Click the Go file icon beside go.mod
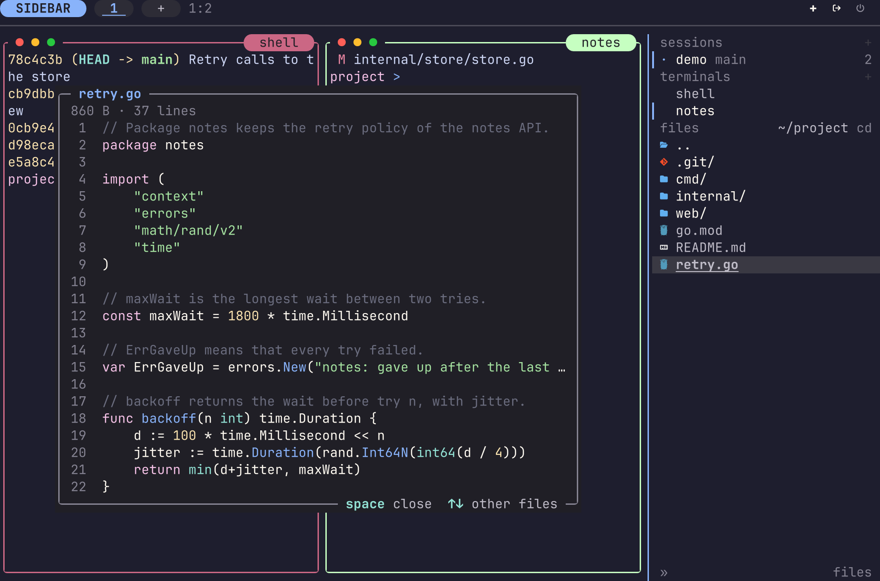This screenshot has width=880, height=581. (x=664, y=230)
